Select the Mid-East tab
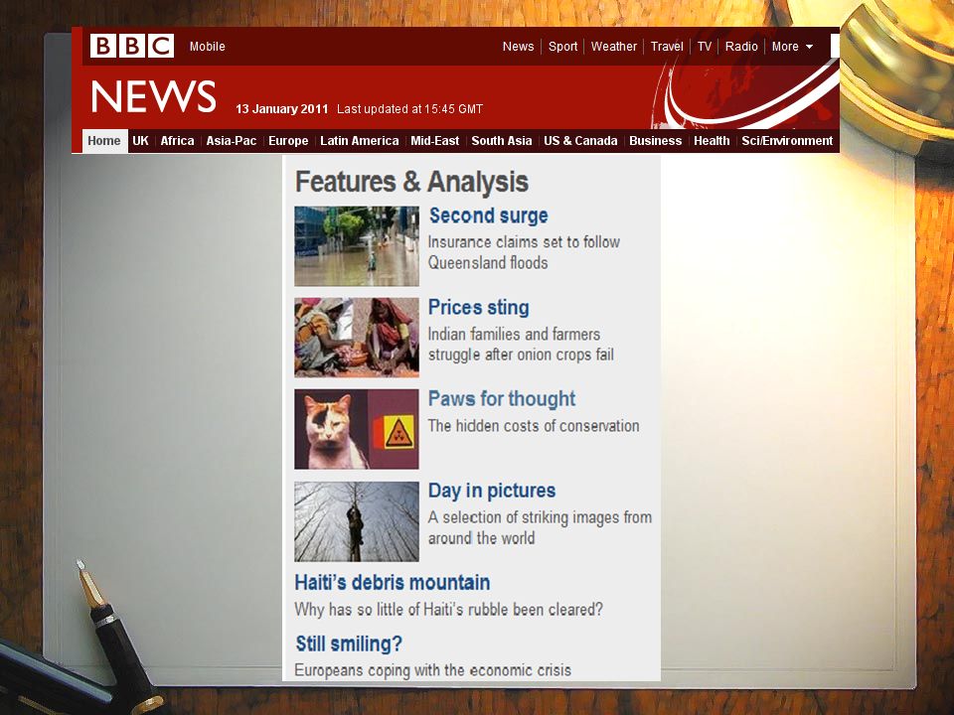954x715 pixels. pos(435,140)
